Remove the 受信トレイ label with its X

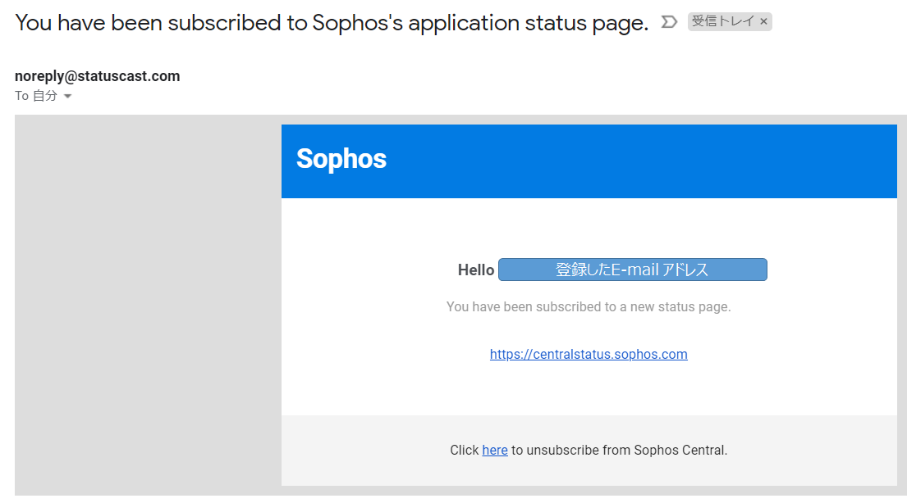click(x=763, y=22)
